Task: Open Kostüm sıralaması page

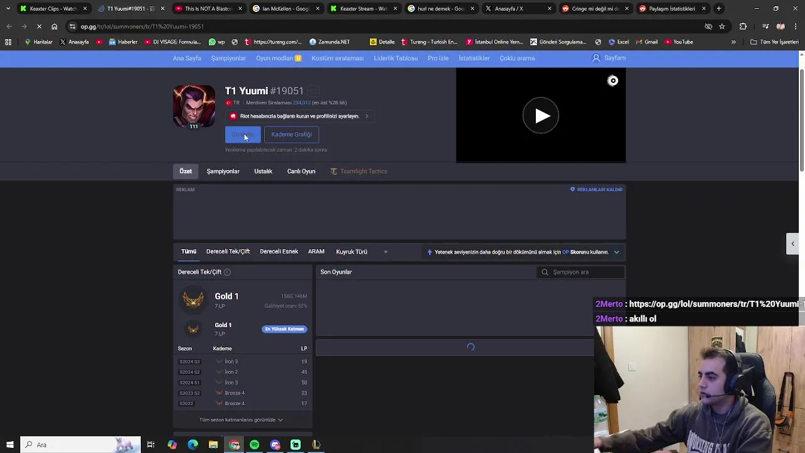Action: (338, 58)
